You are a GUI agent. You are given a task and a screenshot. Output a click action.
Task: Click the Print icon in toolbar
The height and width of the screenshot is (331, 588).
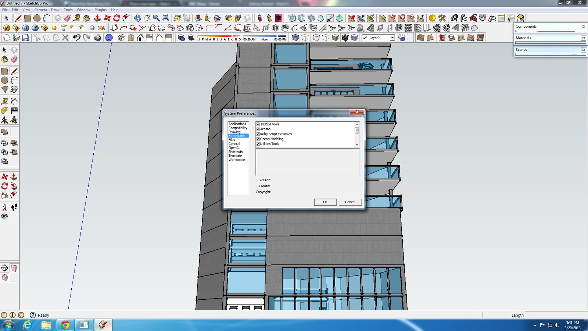[x=97, y=38]
